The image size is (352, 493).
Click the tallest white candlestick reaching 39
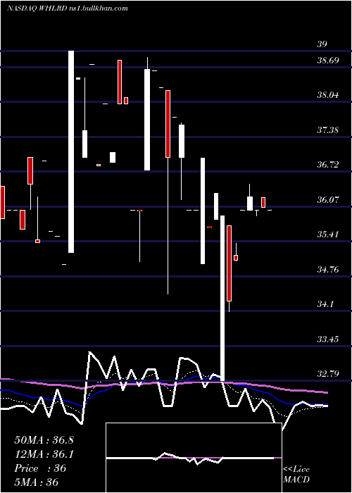[x=71, y=151]
